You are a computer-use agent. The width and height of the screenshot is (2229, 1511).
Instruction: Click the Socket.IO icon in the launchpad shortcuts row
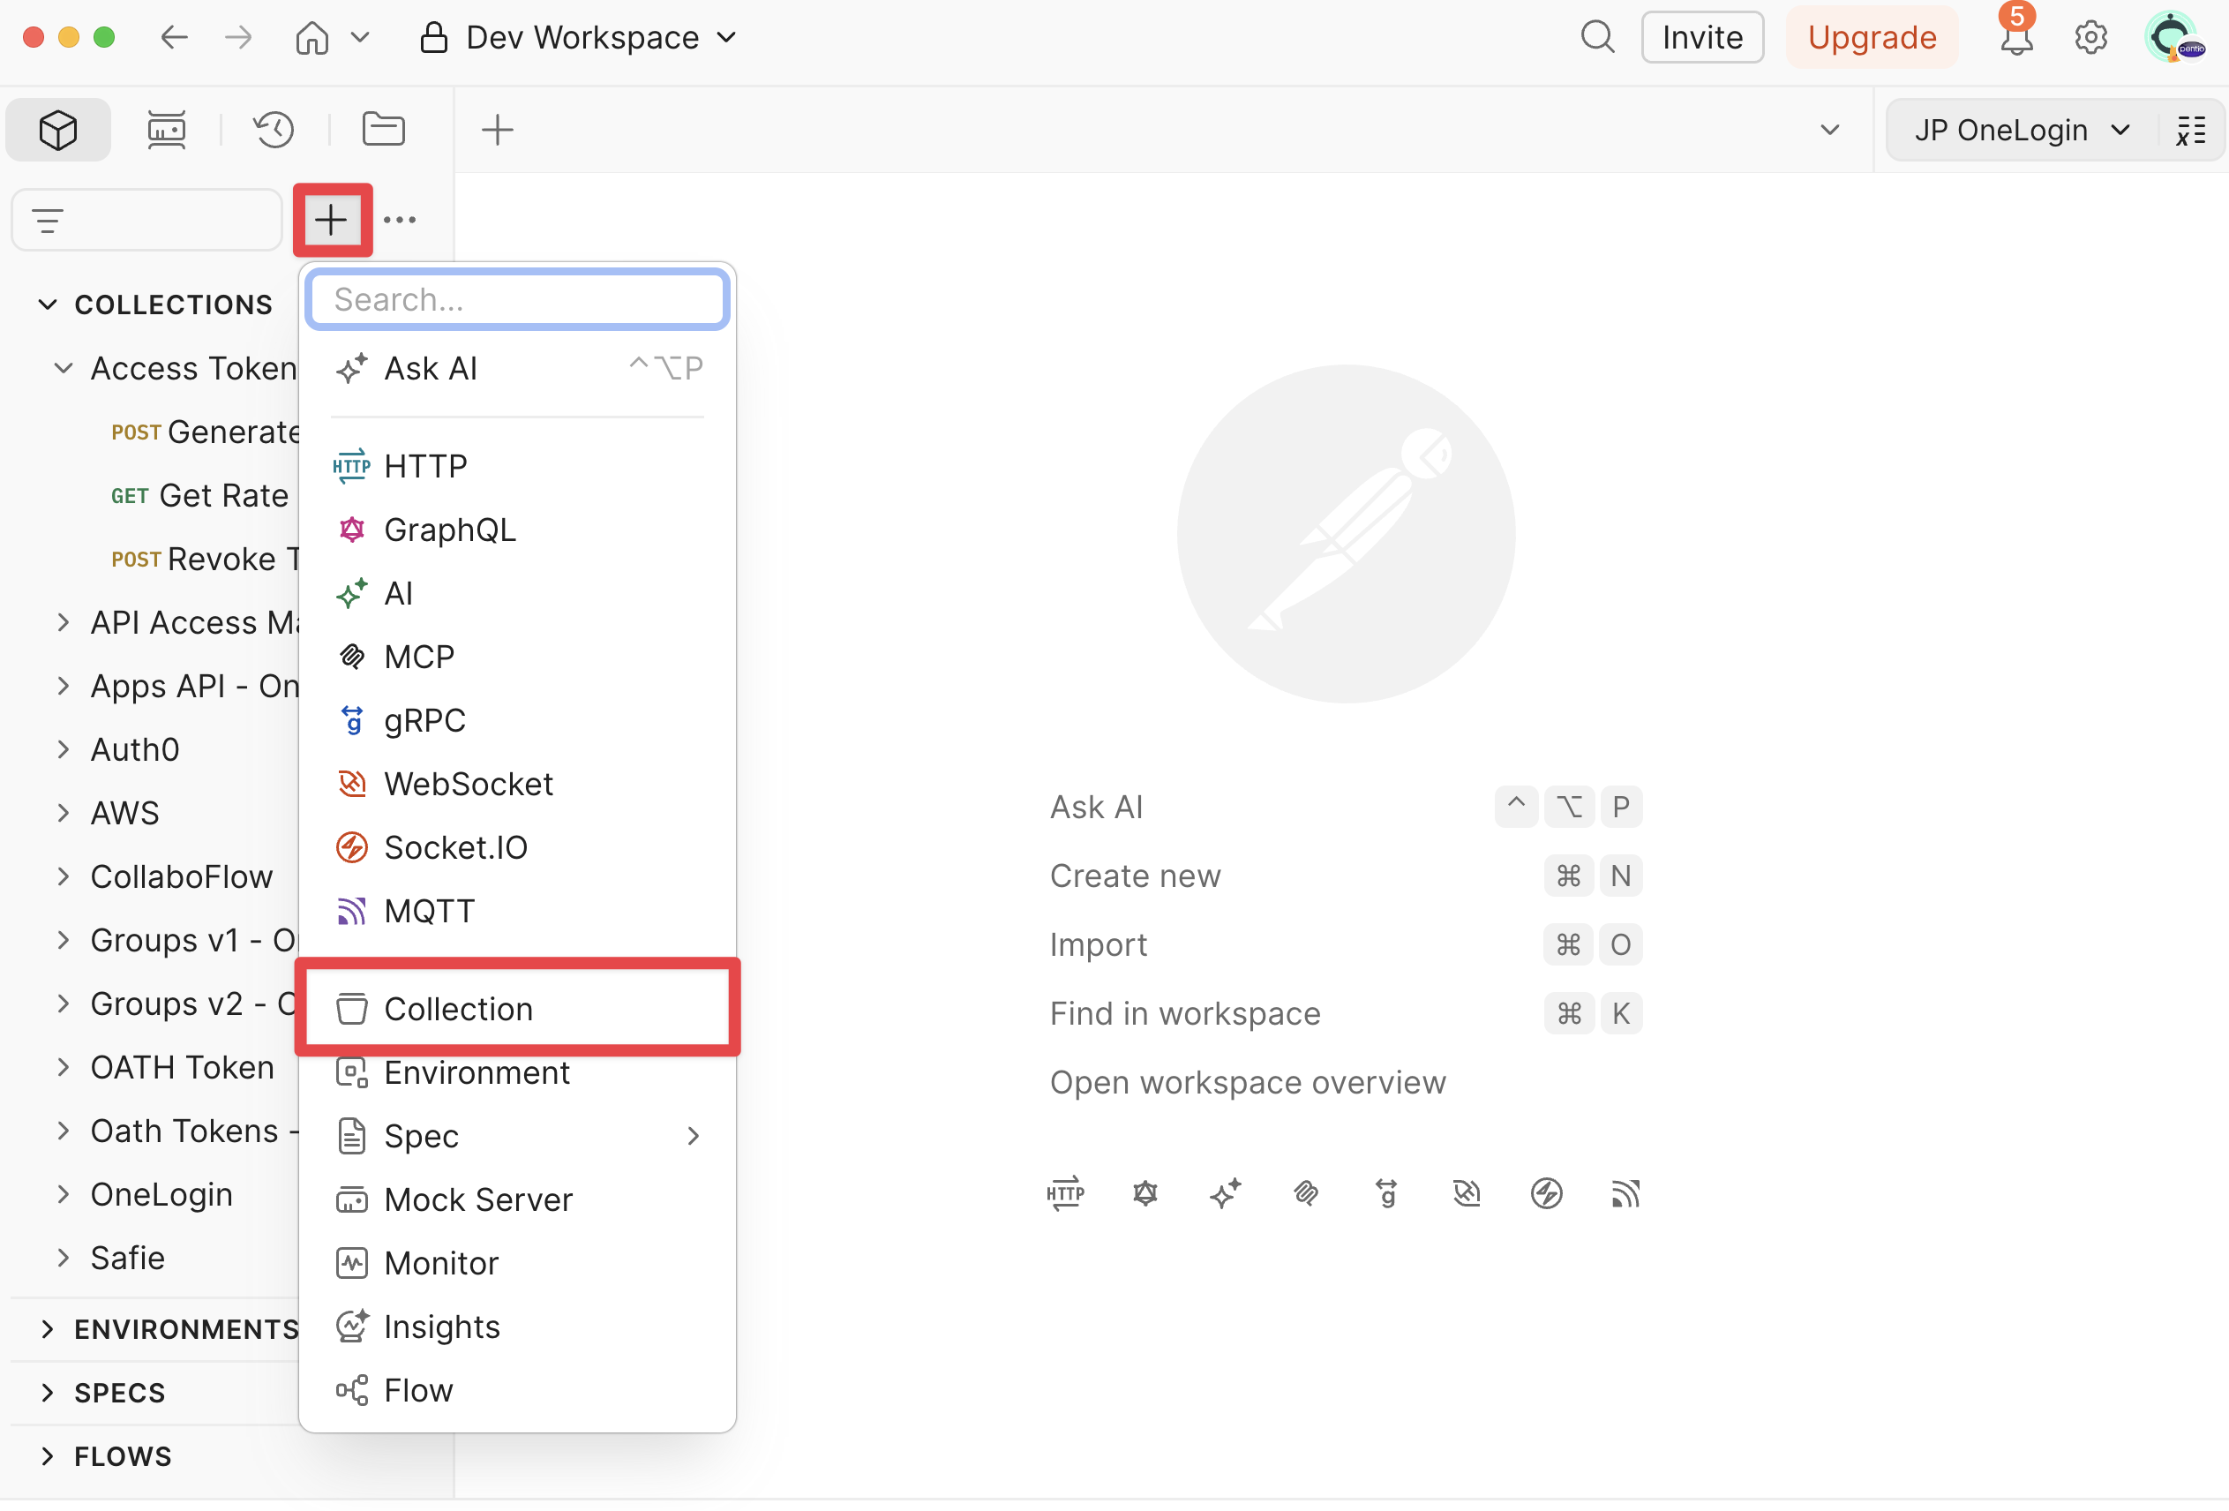click(1546, 1193)
